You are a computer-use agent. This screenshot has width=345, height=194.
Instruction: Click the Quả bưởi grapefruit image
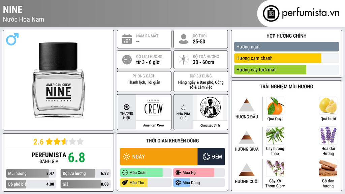pos(328,106)
